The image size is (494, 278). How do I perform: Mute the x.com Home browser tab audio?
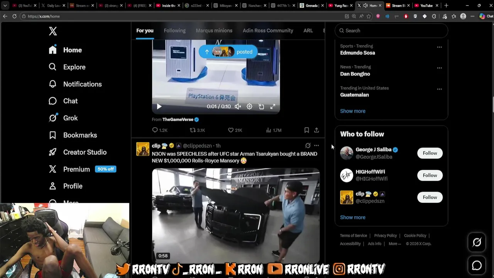365,5
